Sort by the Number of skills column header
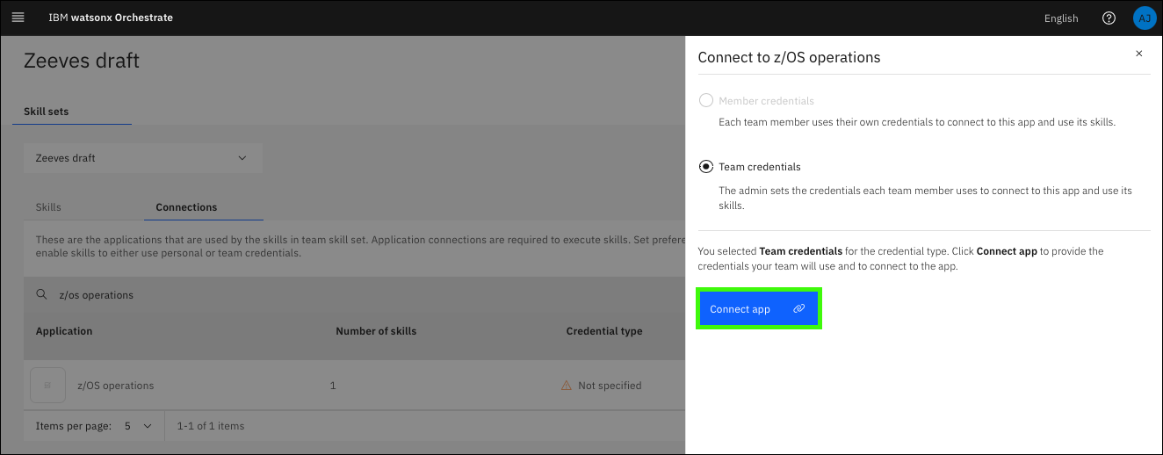Viewport: 1163px width, 455px height. [376, 331]
